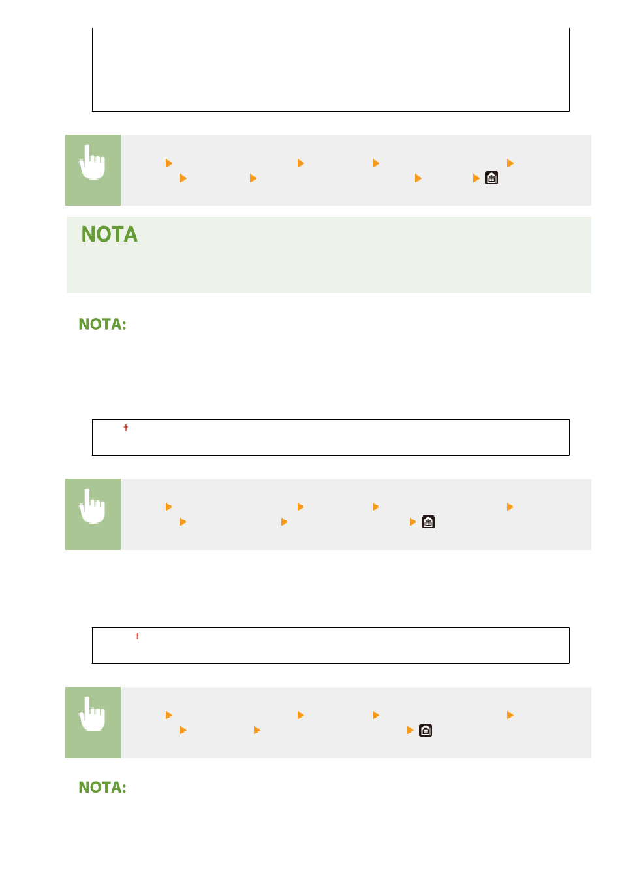This screenshot has width=620, height=894.
Task: Click the red dagger mark in the upper settings box
Action: 126,428
